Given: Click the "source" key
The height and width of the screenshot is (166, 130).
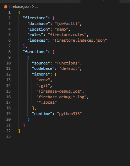Looking at the screenshot, I should [x=41, y=63].
